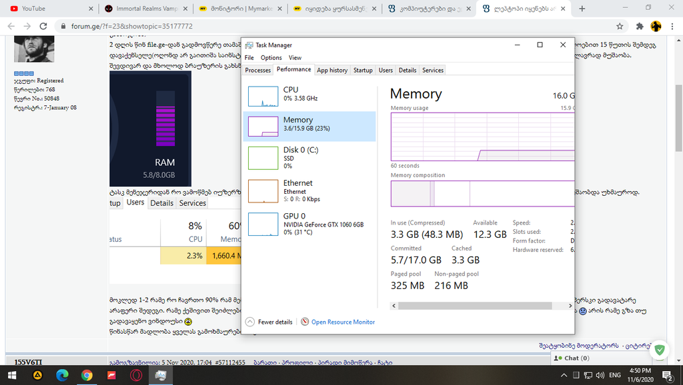Click the Resource Monitor gauge icon
Viewport: 683px width, 385px height.
(305, 322)
